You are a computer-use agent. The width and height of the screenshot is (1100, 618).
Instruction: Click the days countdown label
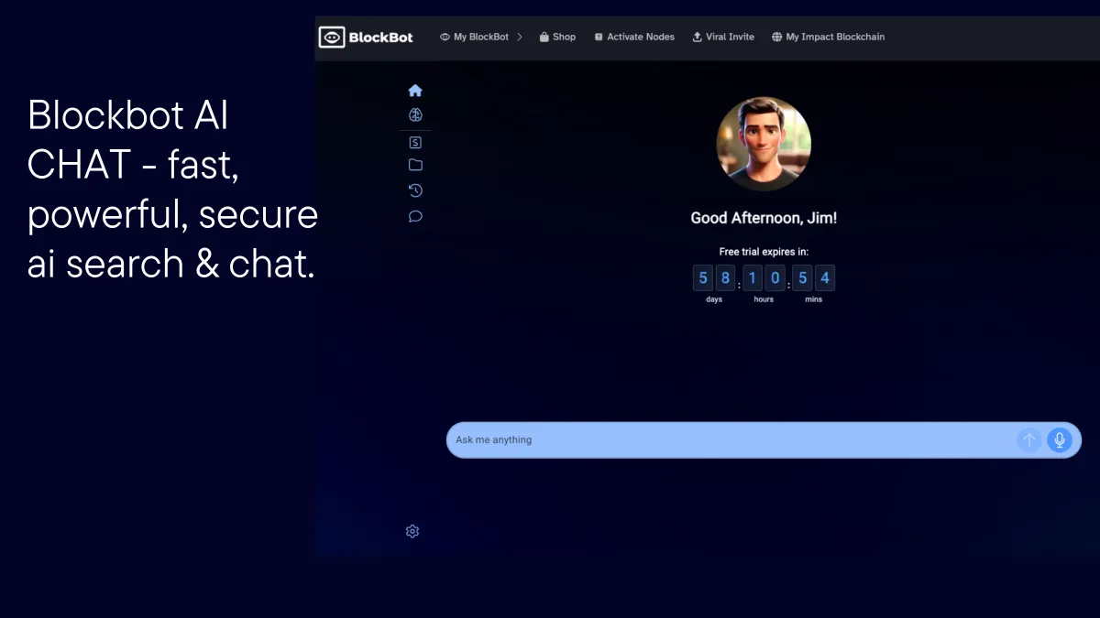coord(714,299)
